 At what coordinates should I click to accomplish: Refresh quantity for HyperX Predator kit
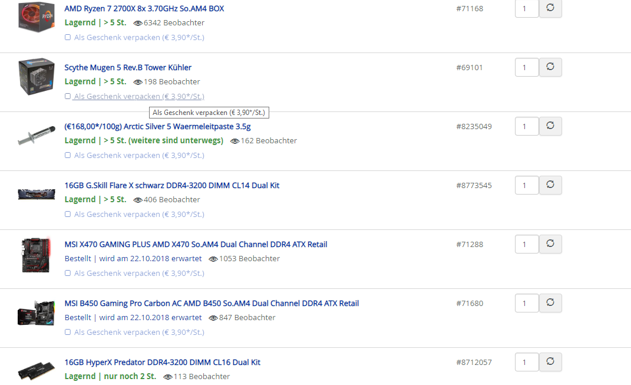550,361
